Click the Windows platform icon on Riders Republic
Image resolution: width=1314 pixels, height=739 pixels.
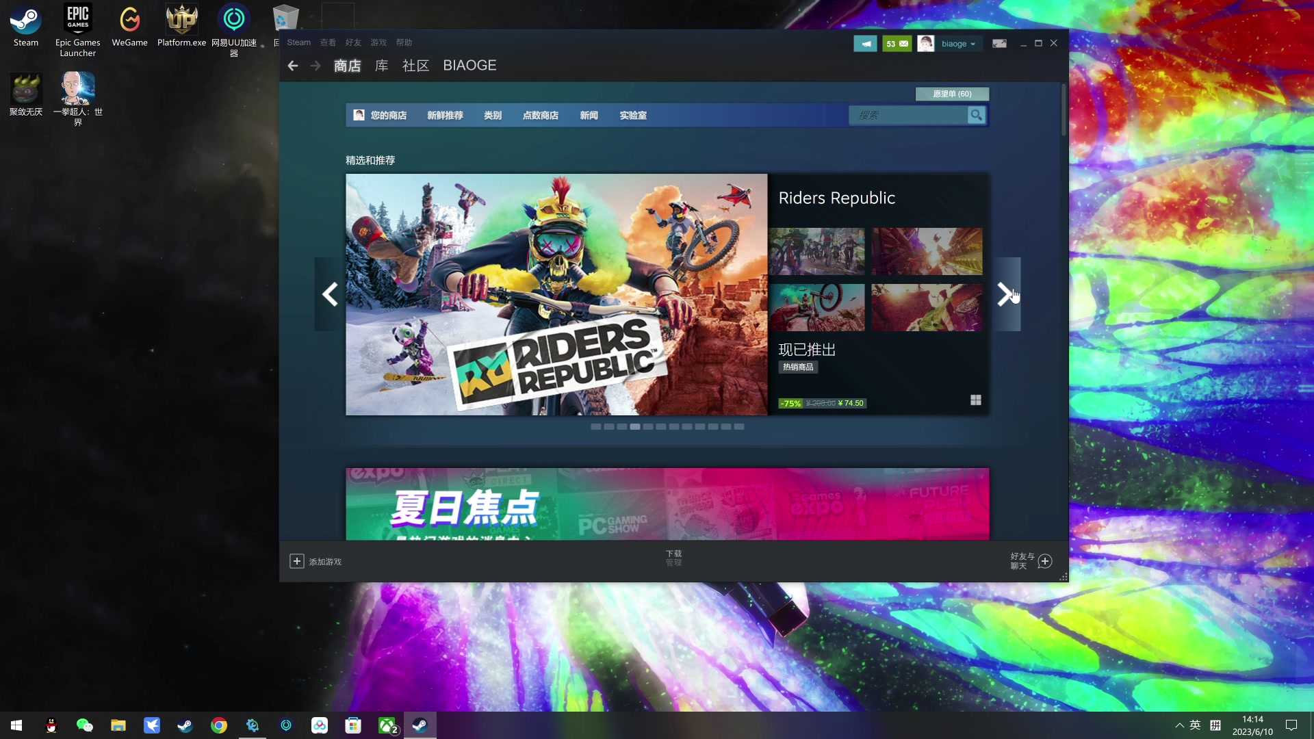[x=976, y=400]
